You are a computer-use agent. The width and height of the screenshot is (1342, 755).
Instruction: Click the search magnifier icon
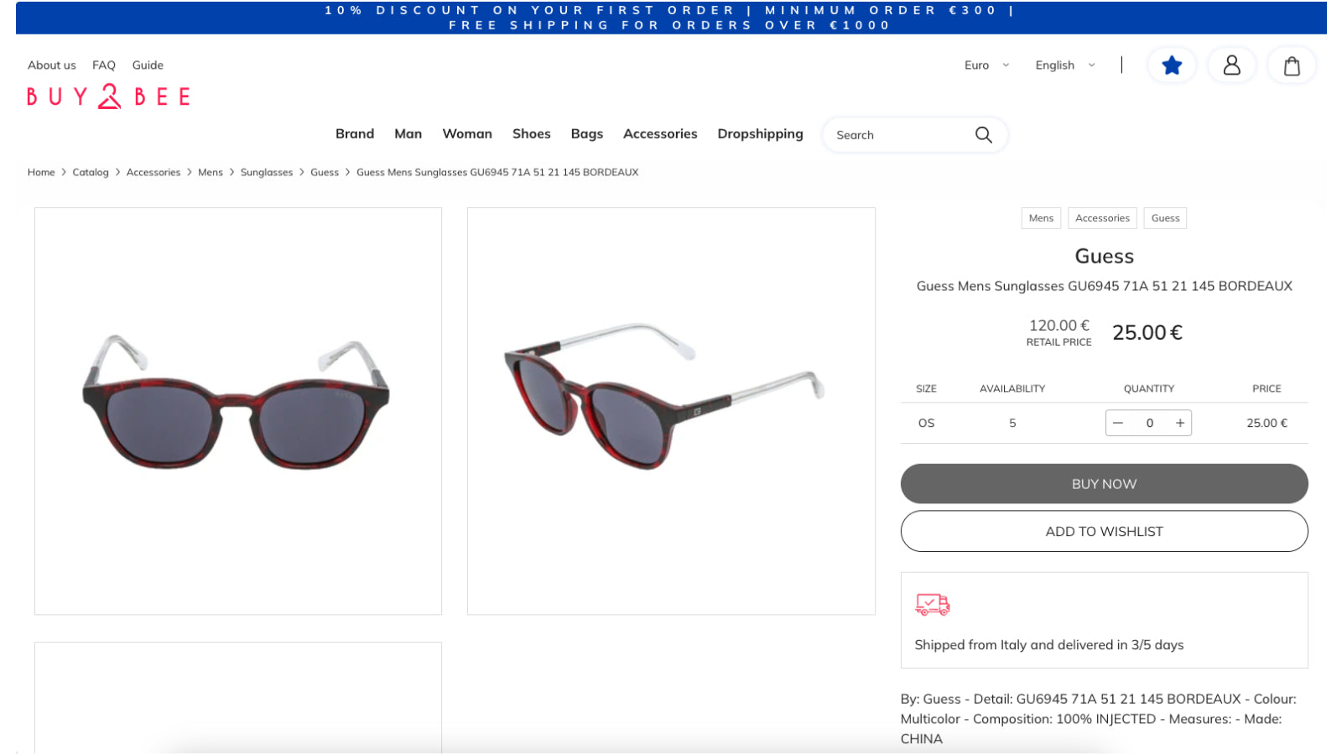click(x=983, y=135)
